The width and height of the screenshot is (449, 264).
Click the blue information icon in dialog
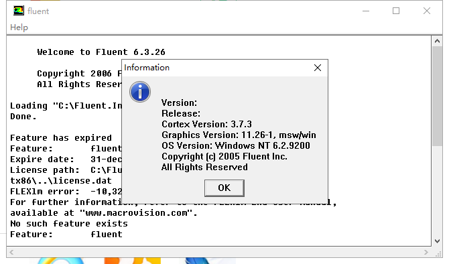pyautogui.click(x=140, y=92)
